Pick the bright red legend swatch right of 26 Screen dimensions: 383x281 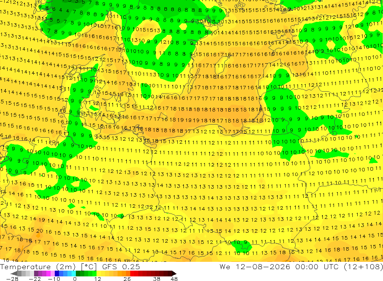click(x=132, y=273)
